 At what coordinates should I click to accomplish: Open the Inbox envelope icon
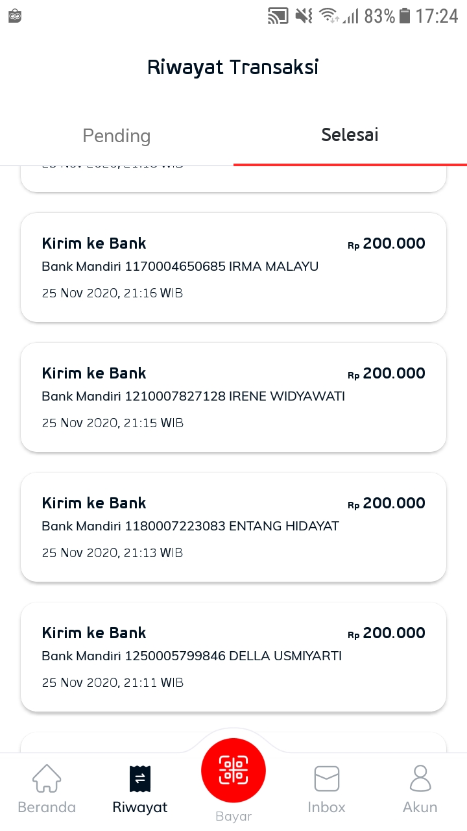pyautogui.click(x=327, y=778)
